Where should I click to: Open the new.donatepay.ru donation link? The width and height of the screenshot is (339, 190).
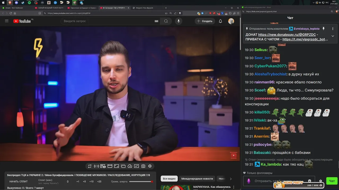point(287,35)
